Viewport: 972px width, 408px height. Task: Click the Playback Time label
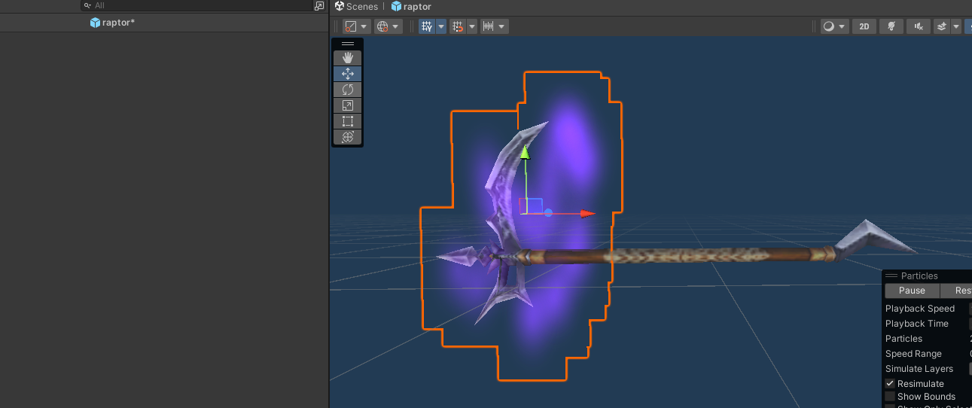[917, 324]
